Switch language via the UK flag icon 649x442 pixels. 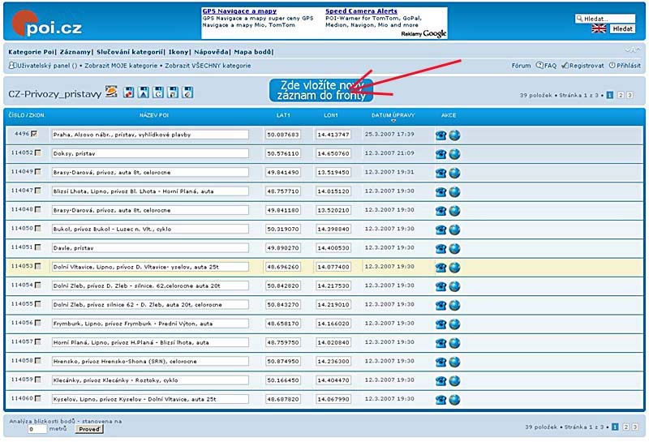599,28
